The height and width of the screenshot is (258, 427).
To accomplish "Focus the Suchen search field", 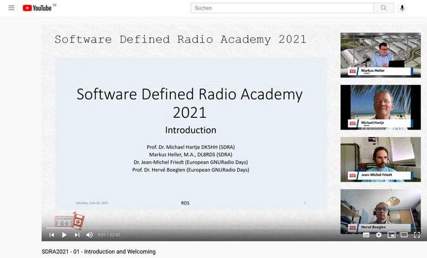I will pos(282,8).
